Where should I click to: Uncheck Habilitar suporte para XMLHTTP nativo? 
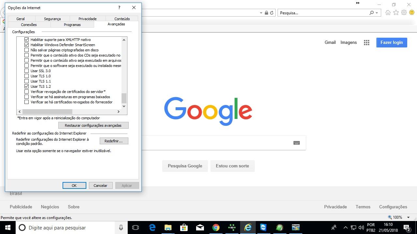pos(27,40)
